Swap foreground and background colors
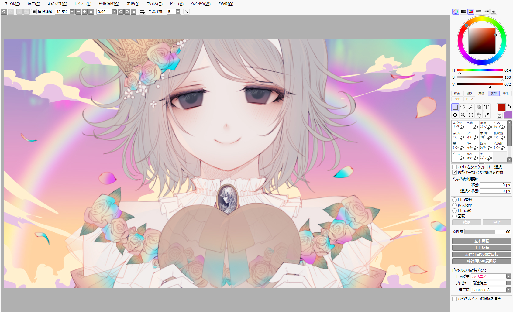 509,106
